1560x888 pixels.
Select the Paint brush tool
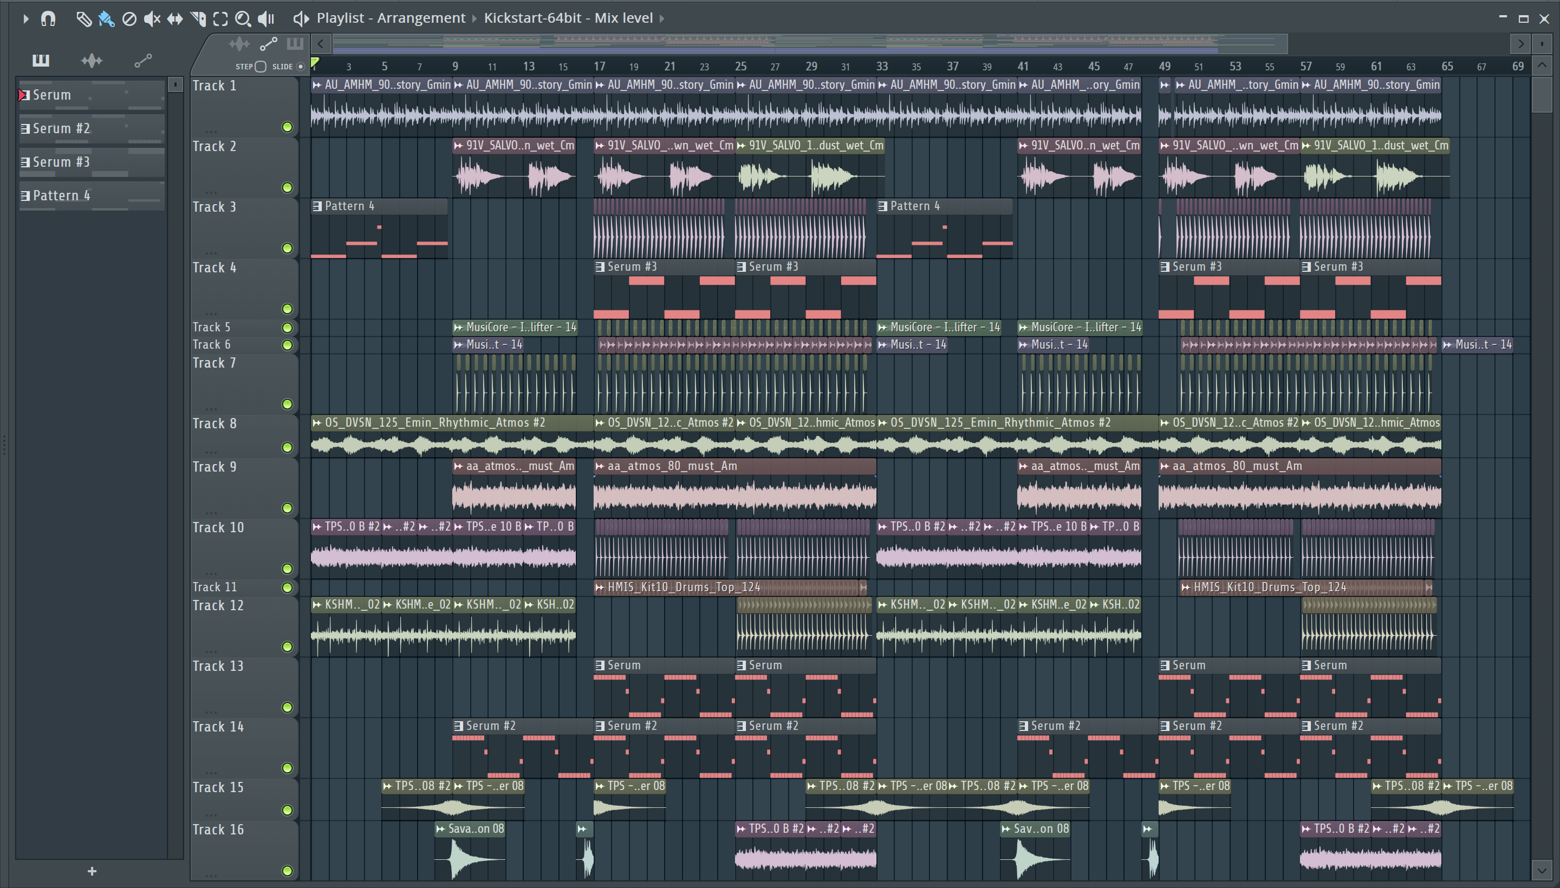[106, 19]
